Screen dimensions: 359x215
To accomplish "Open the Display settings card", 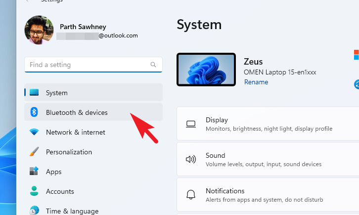I will 268,123.
